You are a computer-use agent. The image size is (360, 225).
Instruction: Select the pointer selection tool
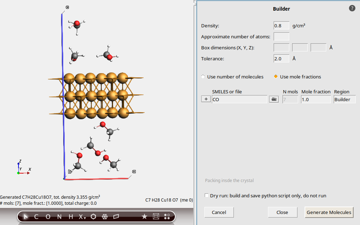[26, 216]
